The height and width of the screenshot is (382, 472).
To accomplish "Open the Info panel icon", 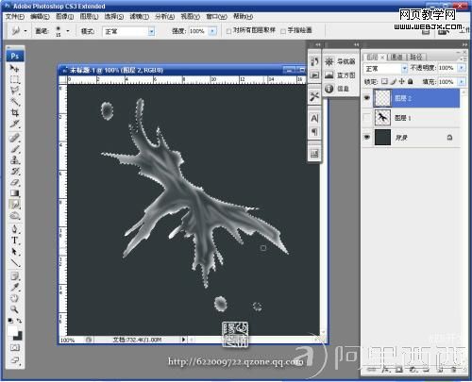I will tap(329, 89).
